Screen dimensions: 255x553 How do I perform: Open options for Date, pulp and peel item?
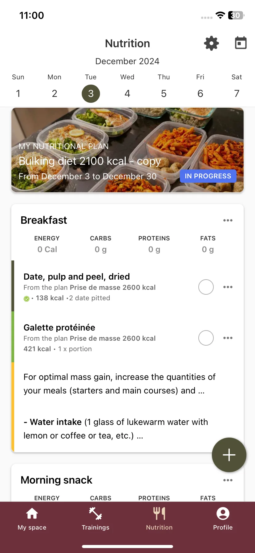pyautogui.click(x=228, y=287)
